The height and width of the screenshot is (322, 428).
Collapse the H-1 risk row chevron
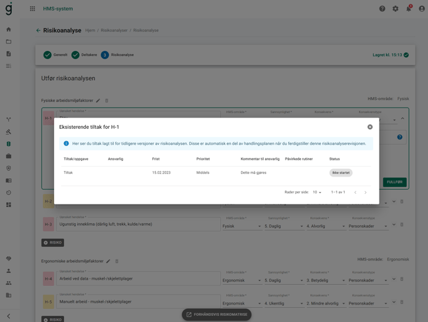click(402, 118)
